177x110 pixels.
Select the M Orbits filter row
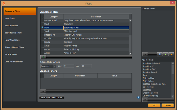coord(86,38)
